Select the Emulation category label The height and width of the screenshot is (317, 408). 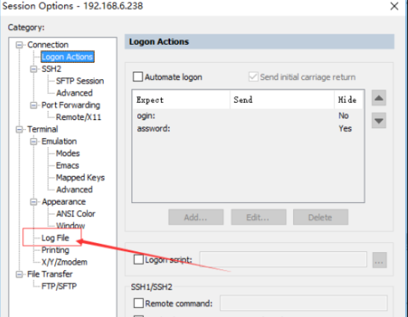tap(59, 141)
